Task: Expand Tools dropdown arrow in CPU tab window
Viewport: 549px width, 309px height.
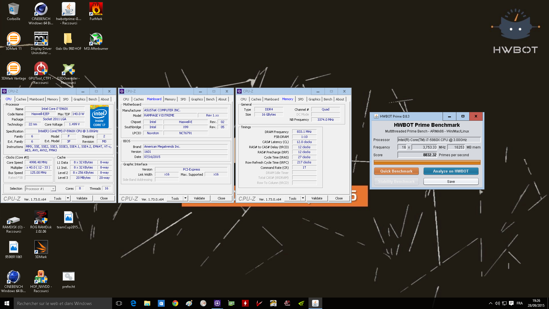Action: tap(68, 198)
